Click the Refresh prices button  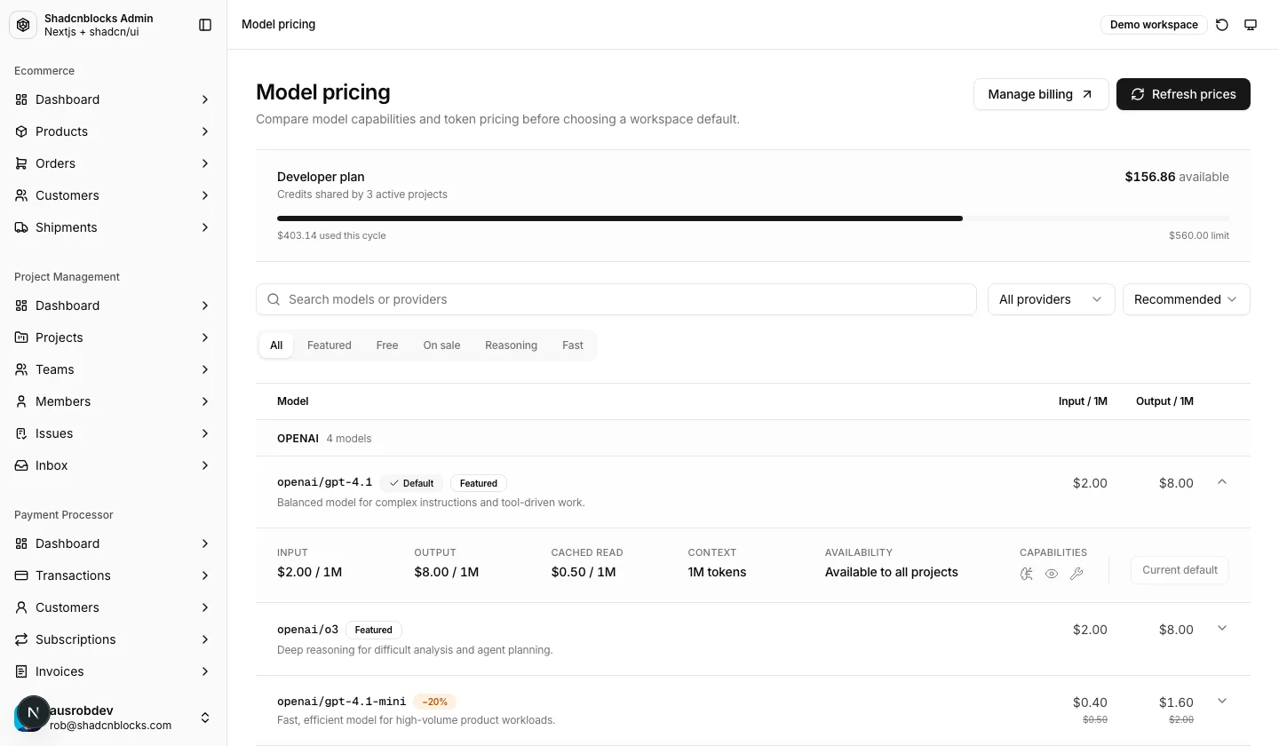1183,94
